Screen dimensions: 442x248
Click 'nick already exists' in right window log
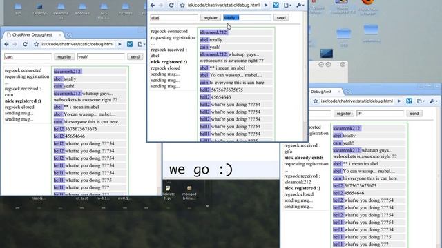[x=304, y=158]
